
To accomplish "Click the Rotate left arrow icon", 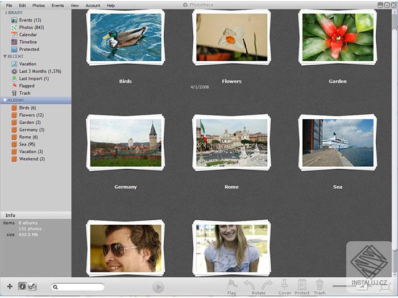I will point(250,285).
